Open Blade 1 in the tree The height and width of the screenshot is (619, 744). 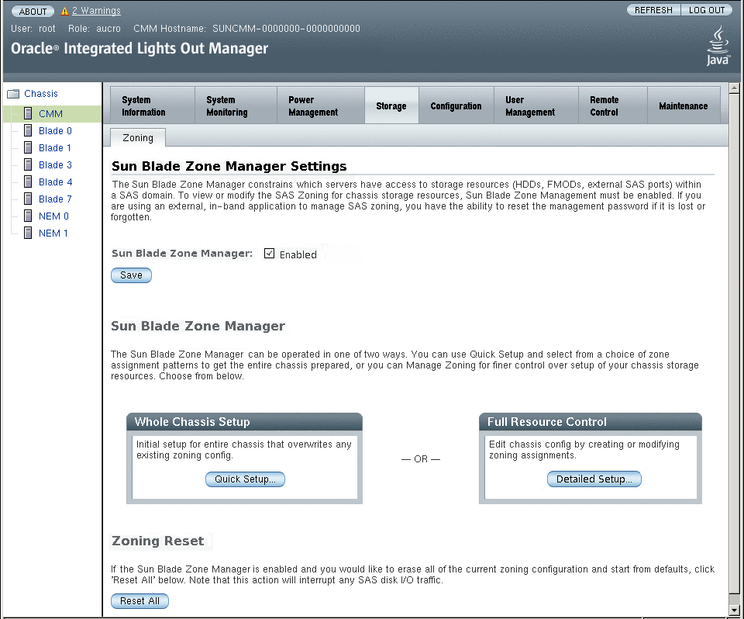55,147
